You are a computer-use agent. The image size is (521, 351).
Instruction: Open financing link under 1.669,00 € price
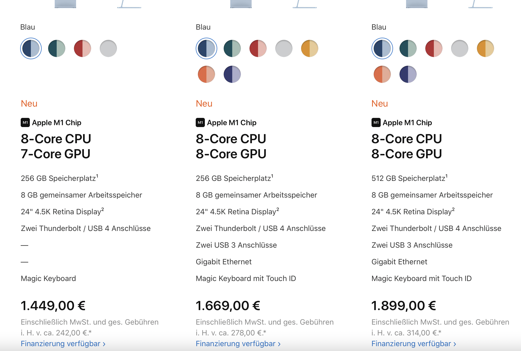pyautogui.click(x=238, y=344)
